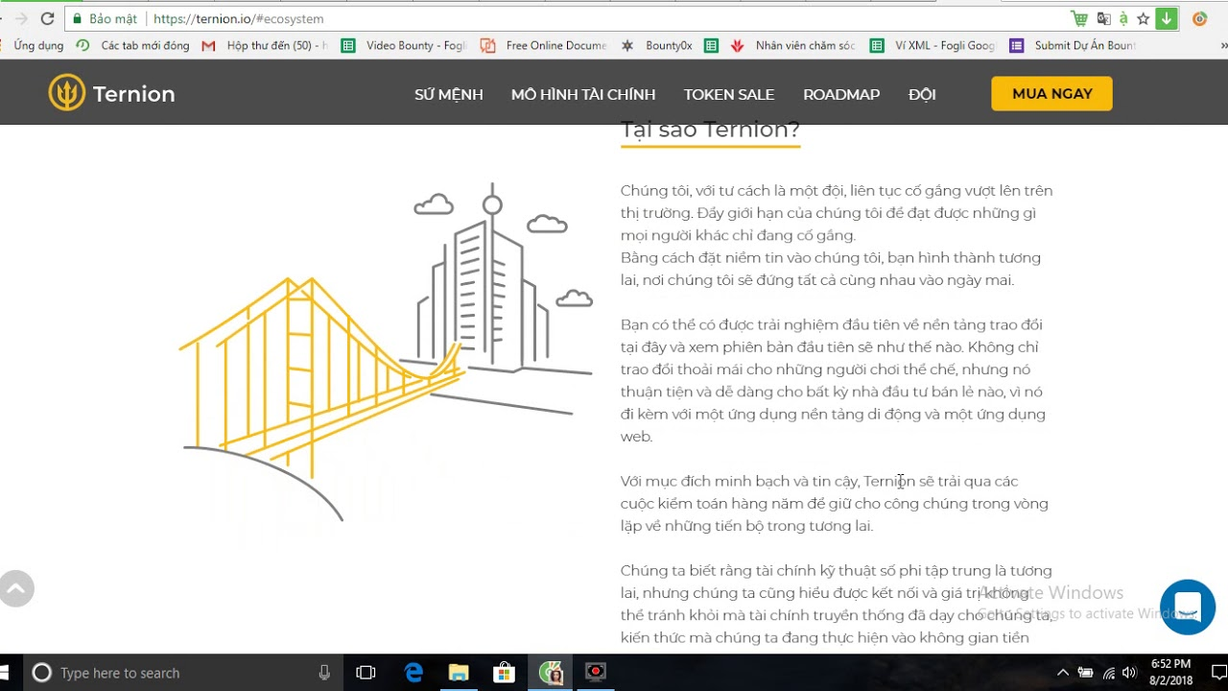Open the 'Nhân viên chăm sóc' bookmark
This screenshot has width=1228, height=691.
[792, 45]
